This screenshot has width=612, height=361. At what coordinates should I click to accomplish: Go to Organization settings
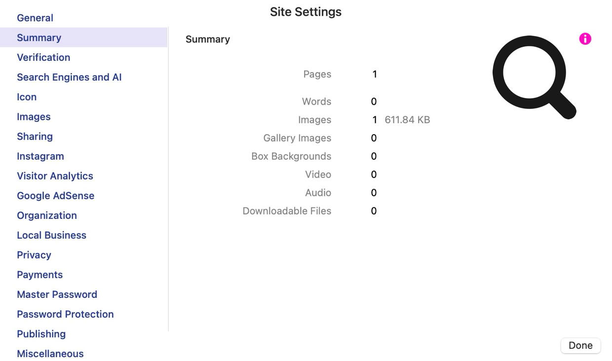point(47,215)
